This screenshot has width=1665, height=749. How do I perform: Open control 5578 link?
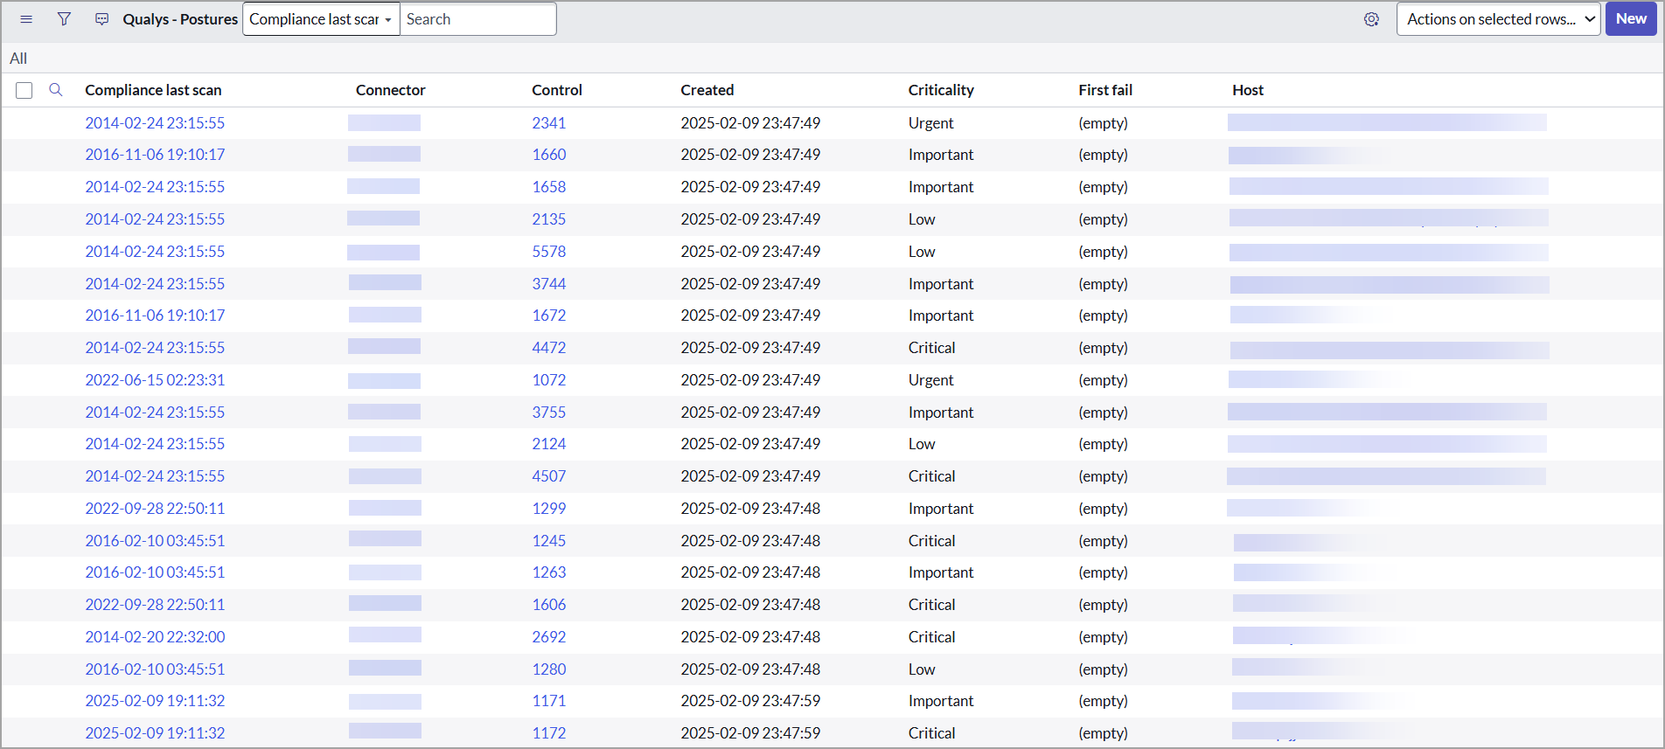[x=549, y=252]
